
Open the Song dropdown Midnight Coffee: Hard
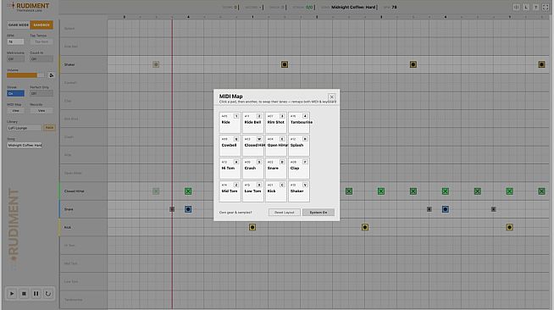[x=25, y=145]
